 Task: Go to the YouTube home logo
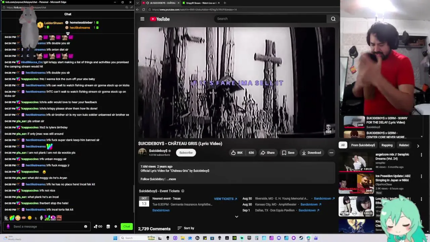[160, 19]
